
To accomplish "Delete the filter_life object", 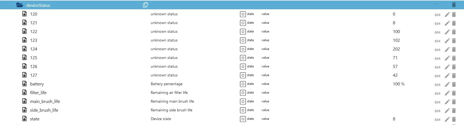I will (454, 93).
